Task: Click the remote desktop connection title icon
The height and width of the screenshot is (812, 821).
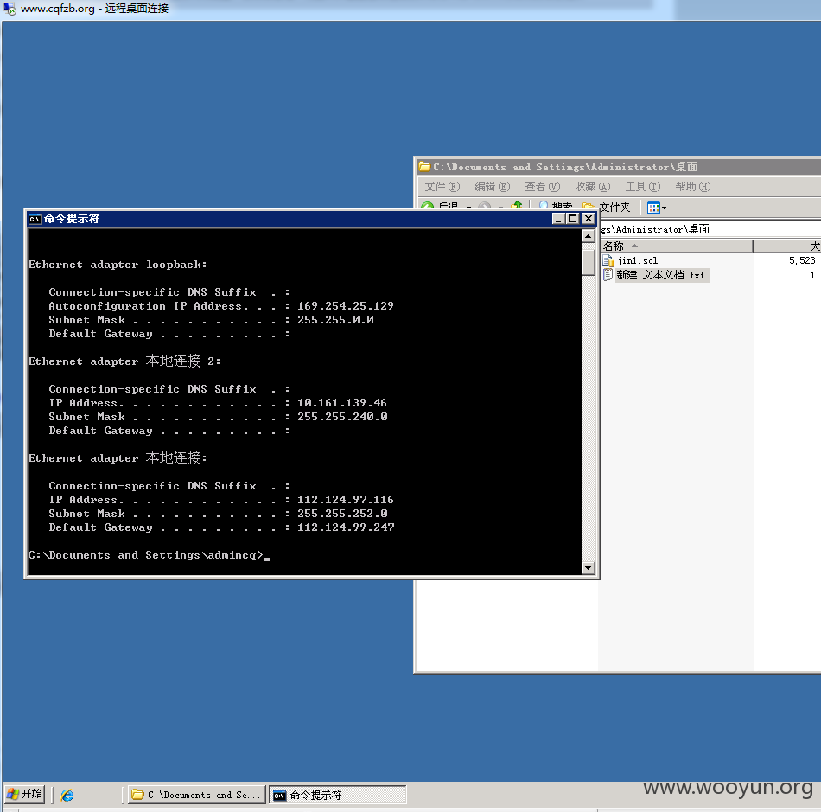Action: [10, 9]
